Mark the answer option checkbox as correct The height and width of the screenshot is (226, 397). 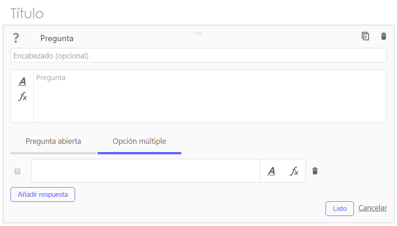click(17, 171)
